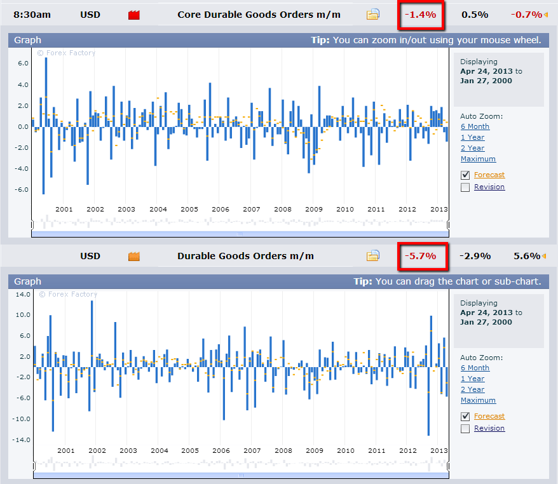Click Core Durable Goods Orders m/m event title
558x484 pixels.
pos(259,15)
